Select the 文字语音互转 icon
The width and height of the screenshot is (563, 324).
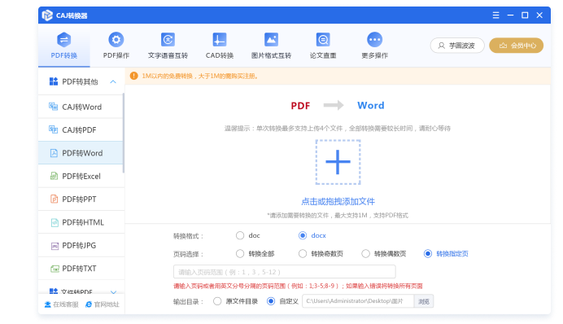pyautogui.click(x=168, y=40)
